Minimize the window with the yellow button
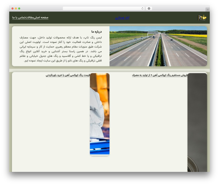This screenshot has width=219, height=185. [x=16, y=8]
